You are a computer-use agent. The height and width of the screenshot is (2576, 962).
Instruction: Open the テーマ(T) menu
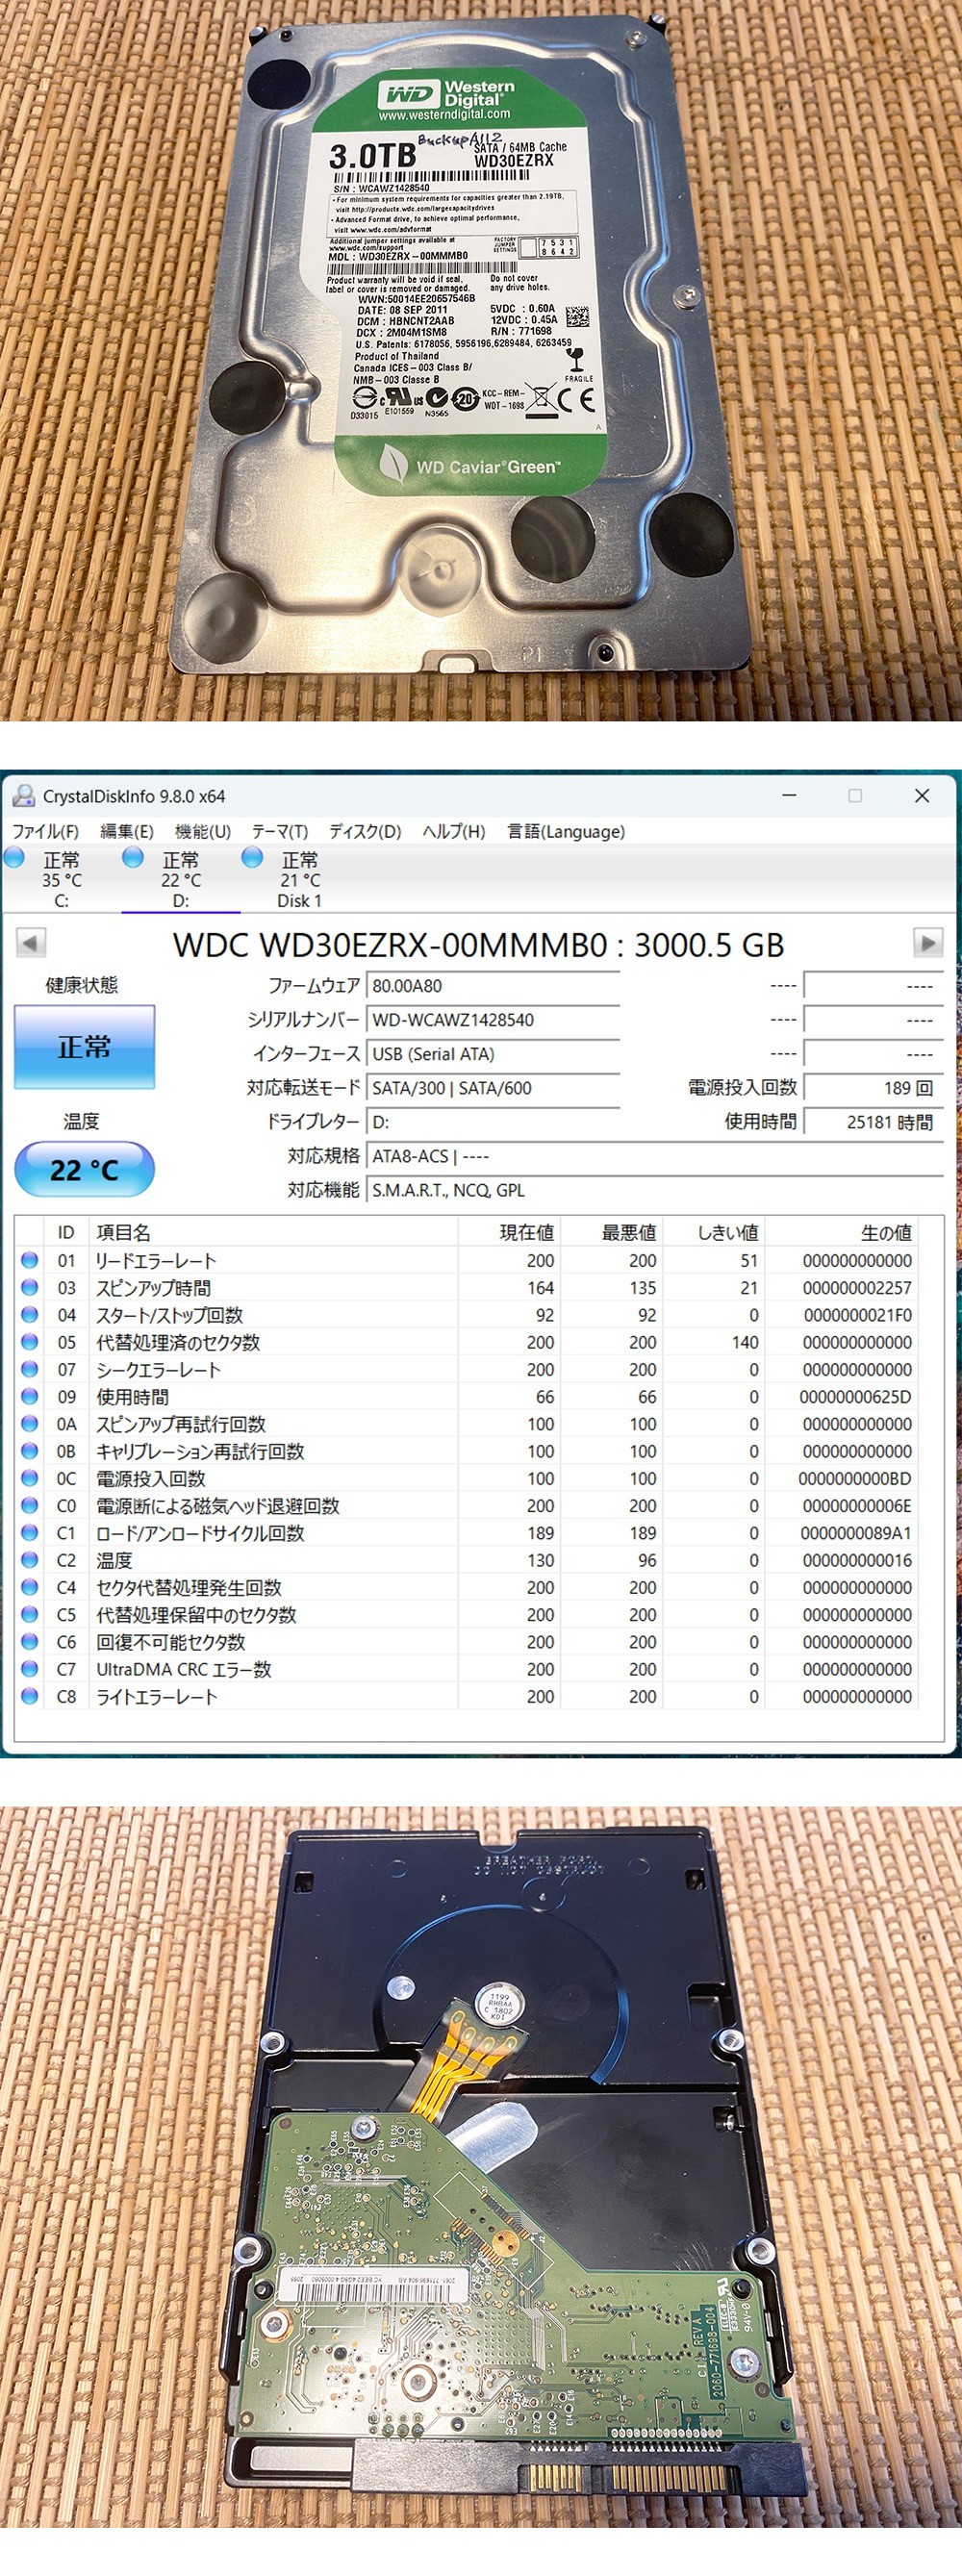[279, 831]
